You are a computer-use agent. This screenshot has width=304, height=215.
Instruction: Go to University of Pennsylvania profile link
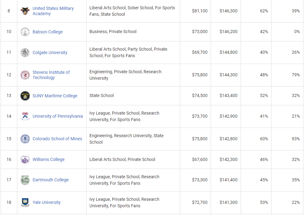coord(58,116)
